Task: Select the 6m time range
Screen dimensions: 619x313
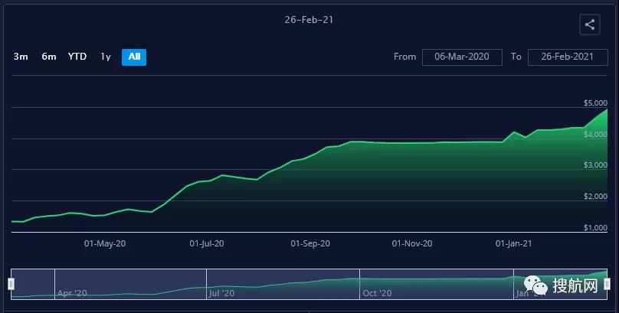Action: click(x=49, y=57)
